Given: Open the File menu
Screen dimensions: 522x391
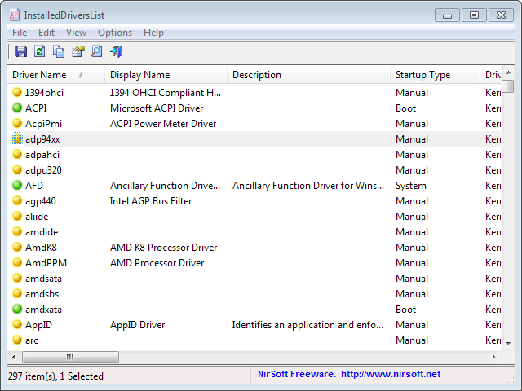Looking at the screenshot, I should [x=20, y=33].
